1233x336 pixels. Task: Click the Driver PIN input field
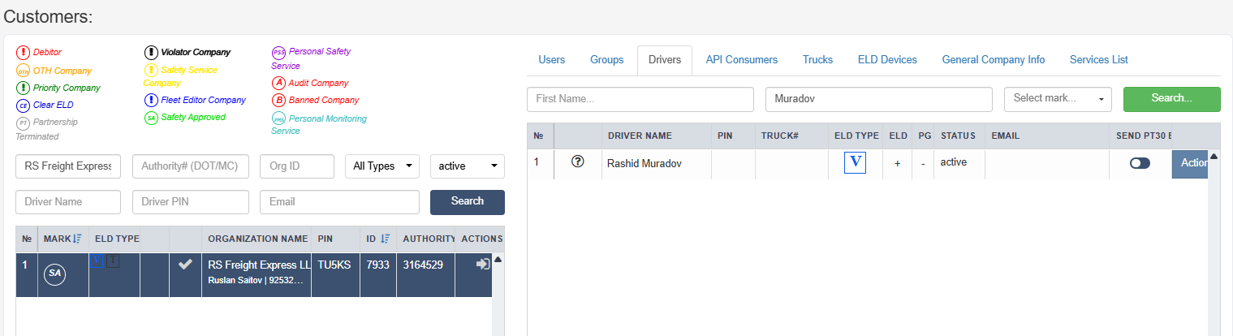point(190,201)
